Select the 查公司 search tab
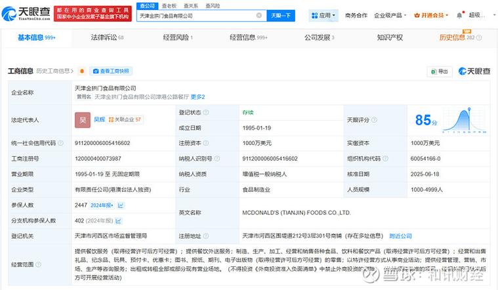 click(148, 6)
